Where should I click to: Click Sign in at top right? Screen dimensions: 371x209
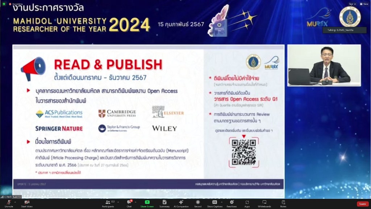(x=352, y=4)
